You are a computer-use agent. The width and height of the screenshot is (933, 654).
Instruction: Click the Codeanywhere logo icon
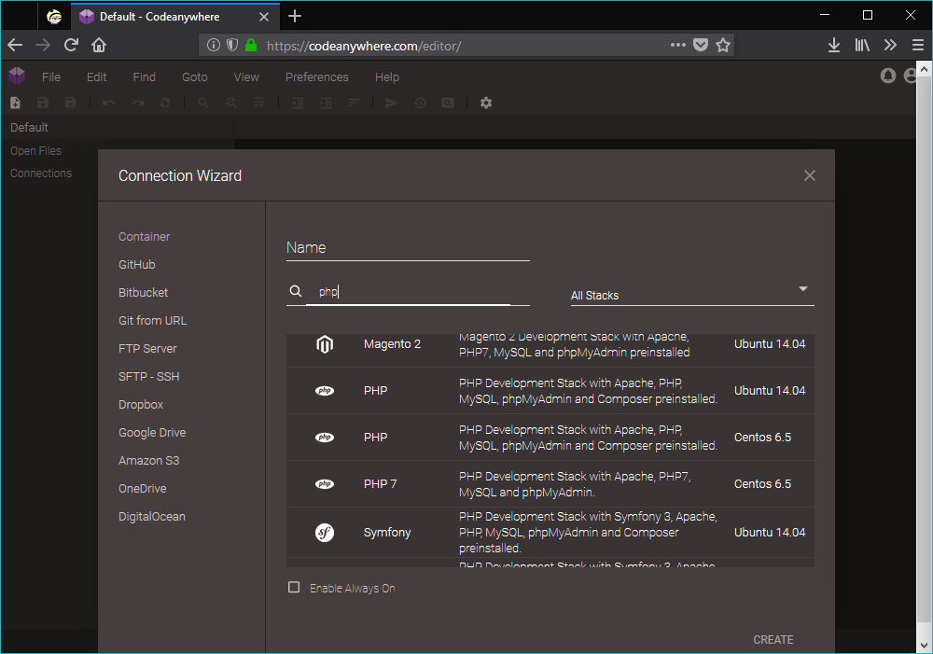(16, 76)
